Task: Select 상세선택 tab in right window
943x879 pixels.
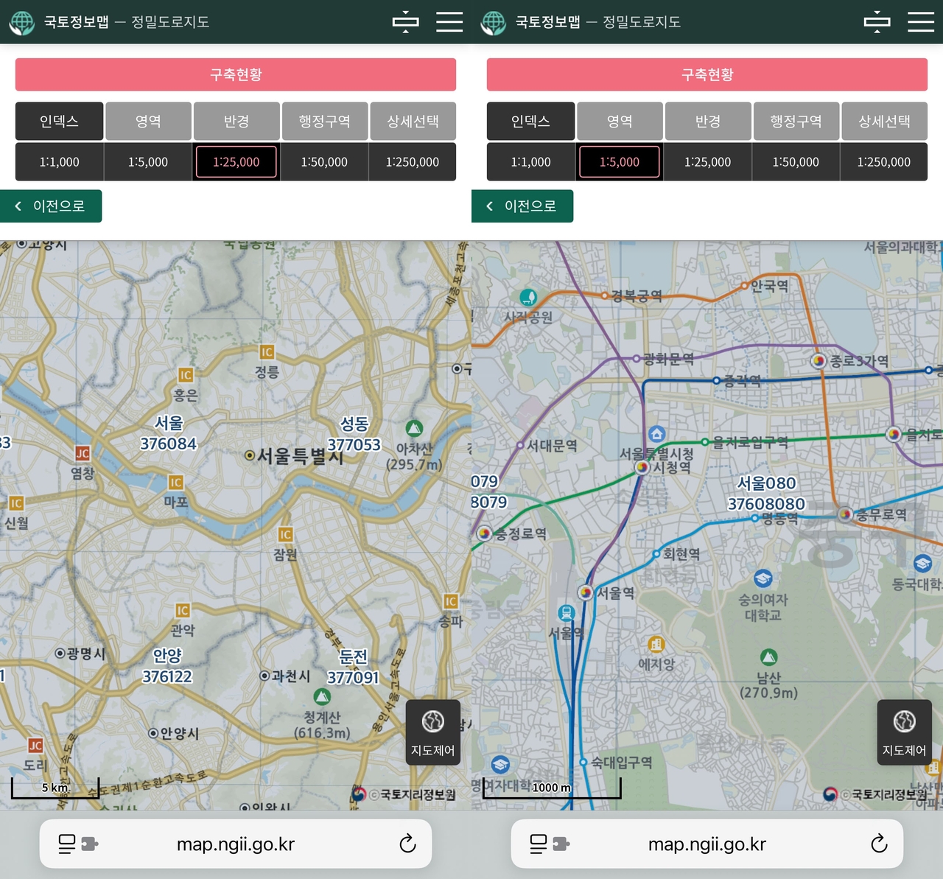Action: (884, 121)
